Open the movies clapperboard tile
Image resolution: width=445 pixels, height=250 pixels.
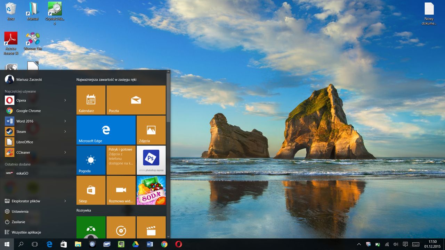coord(151,227)
